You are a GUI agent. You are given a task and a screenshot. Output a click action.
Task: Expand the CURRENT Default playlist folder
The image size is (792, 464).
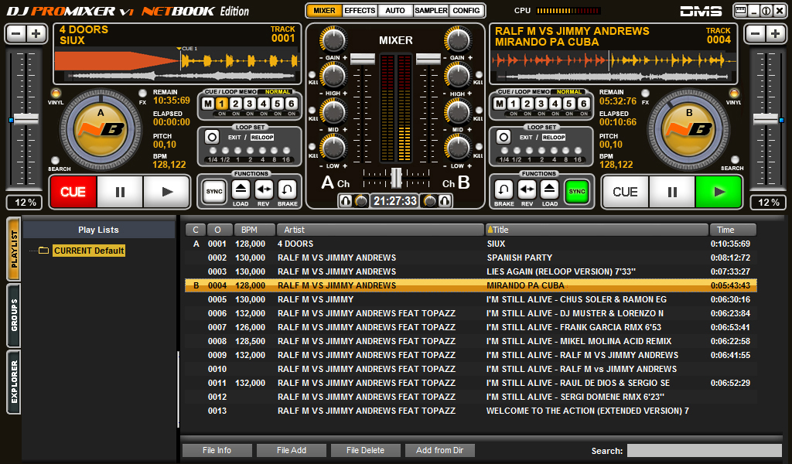coord(87,251)
